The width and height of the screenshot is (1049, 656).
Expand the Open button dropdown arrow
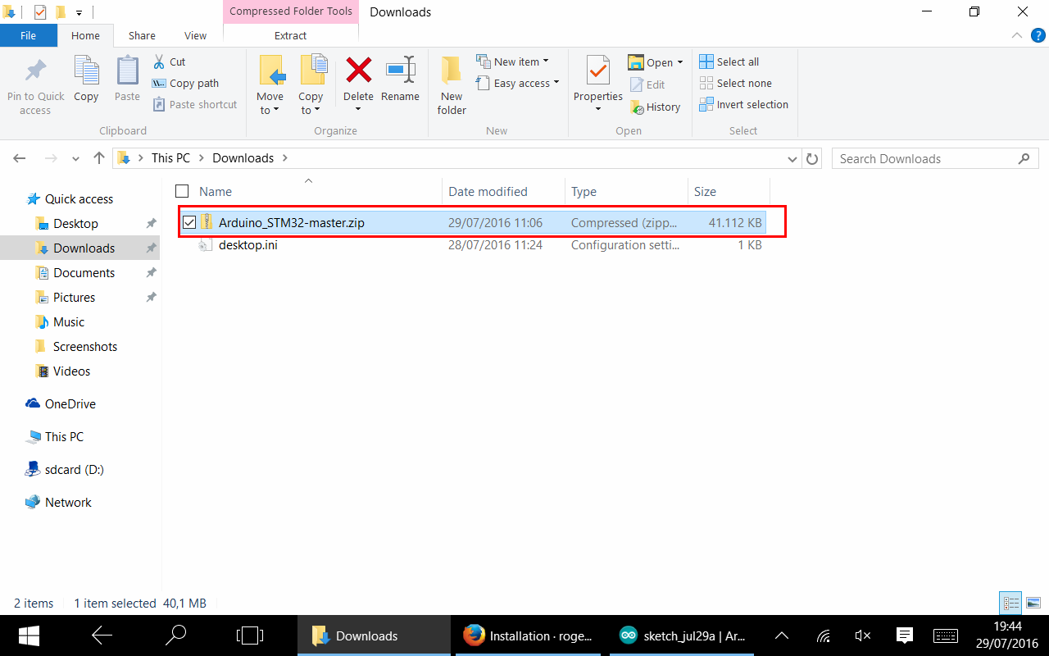(x=680, y=62)
